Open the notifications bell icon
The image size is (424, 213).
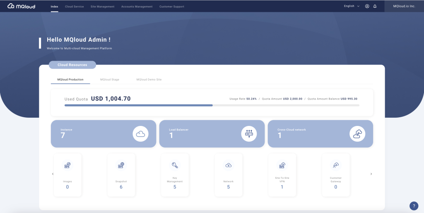pos(375,6)
